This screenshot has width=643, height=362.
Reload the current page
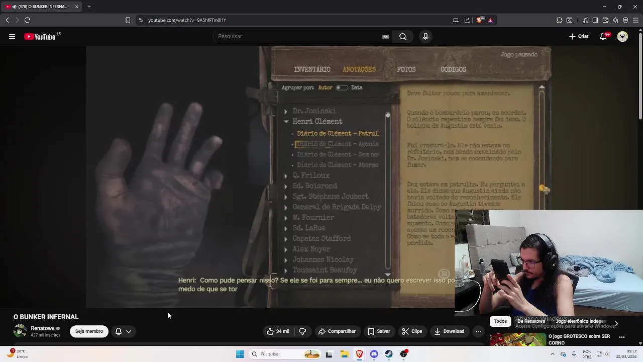coord(27,20)
